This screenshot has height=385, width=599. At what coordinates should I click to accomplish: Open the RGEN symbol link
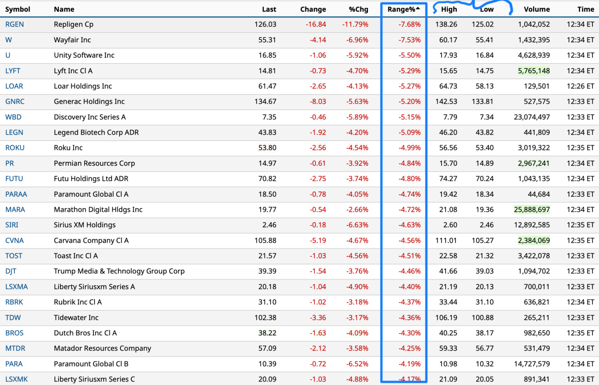pyautogui.click(x=14, y=24)
